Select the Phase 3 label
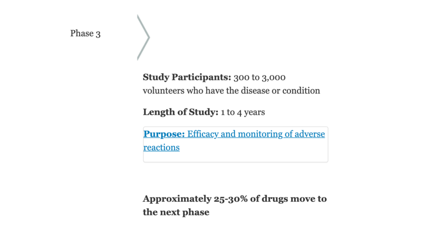This screenshot has width=426, height=240. [85, 33]
